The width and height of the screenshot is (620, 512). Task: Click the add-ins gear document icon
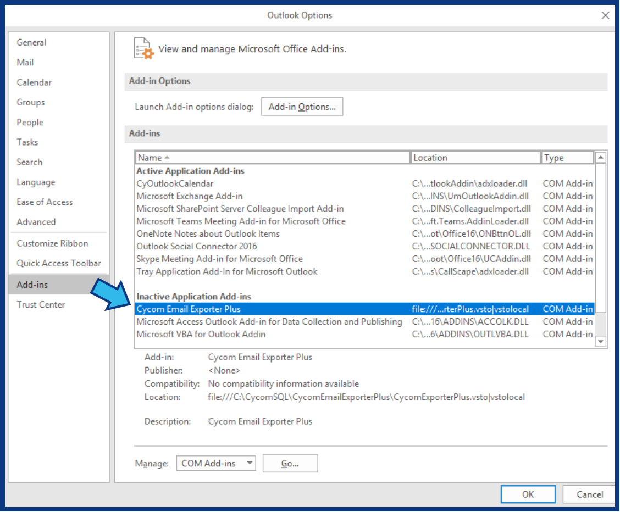click(x=143, y=48)
